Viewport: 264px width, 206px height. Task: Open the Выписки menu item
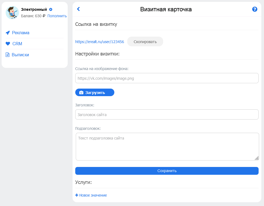coord(20,55)
